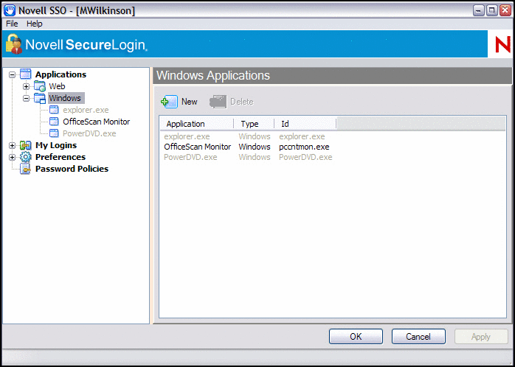Click the Novell SSO title bar icon
The image size is (515, 367).
point(10,10)
